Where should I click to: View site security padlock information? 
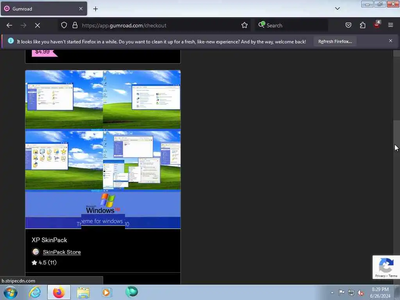(x=75, y=25)
